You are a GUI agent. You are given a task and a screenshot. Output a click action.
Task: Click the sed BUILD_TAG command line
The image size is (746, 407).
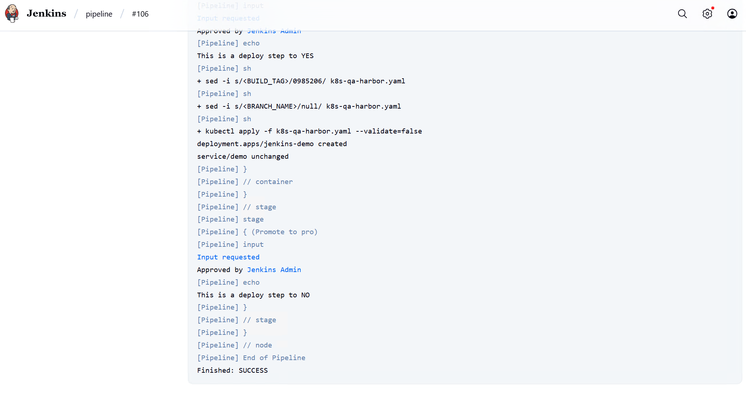[301, 81]
